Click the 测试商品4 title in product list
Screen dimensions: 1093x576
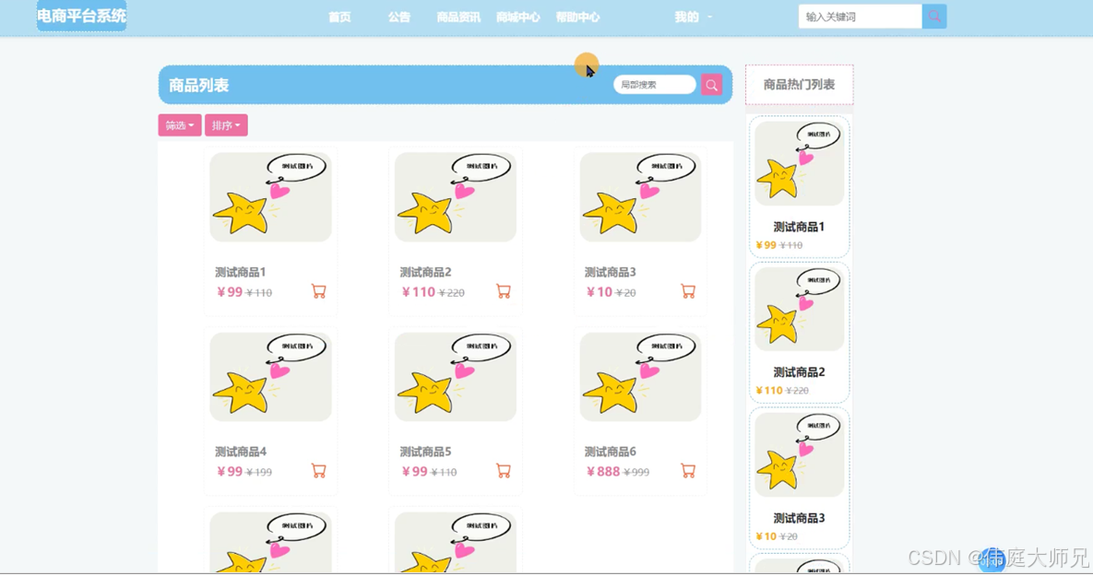click(x=241, y=452)
